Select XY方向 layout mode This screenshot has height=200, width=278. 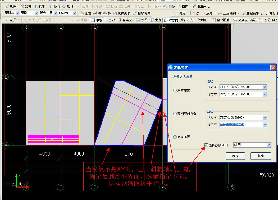[171, 20]
